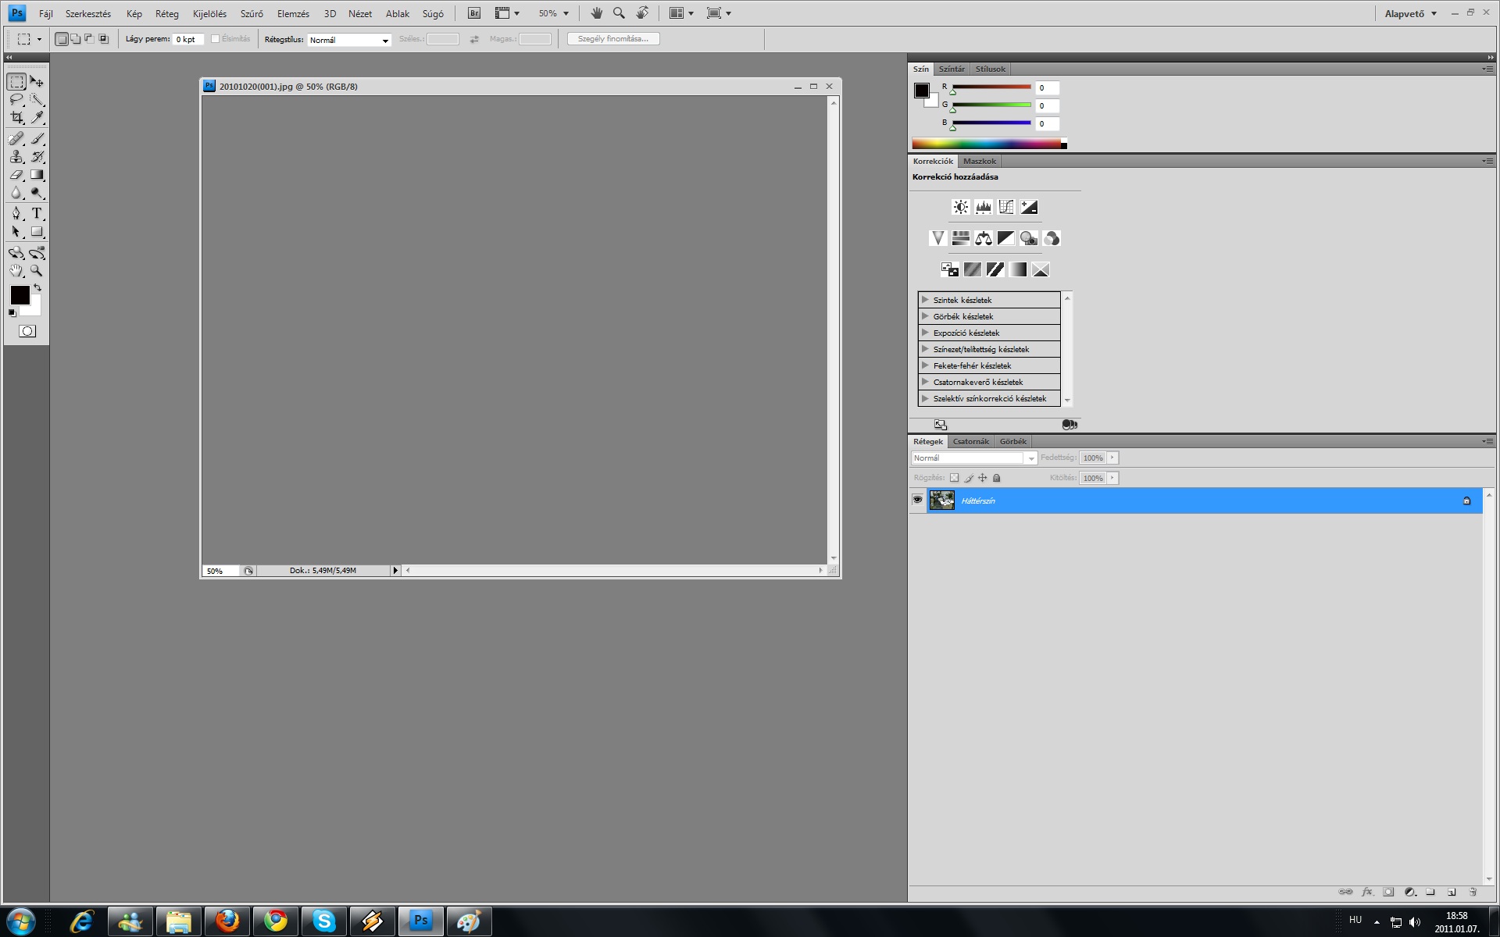Open the layer blend mode dropdown

[973, 458]
